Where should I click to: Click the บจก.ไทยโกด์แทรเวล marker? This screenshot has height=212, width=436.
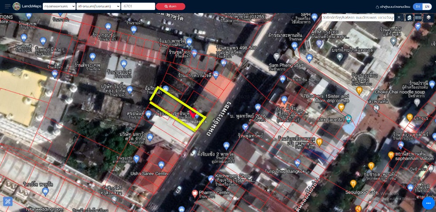[340, 58]
